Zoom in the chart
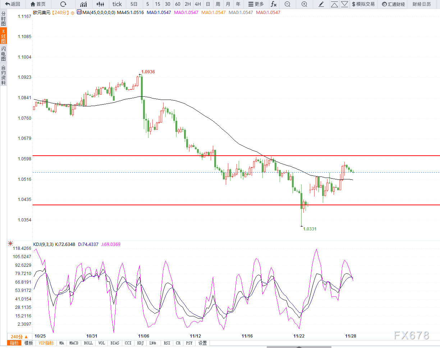 304,4
